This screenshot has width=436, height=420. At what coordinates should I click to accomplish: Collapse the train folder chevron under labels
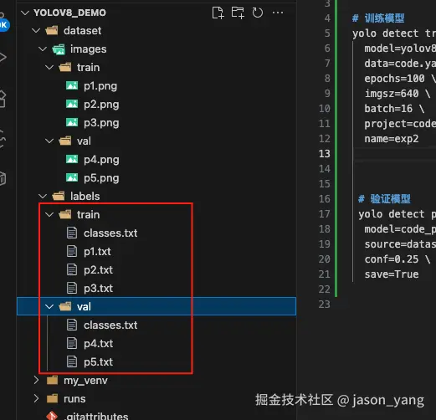[x=49, y=214]
